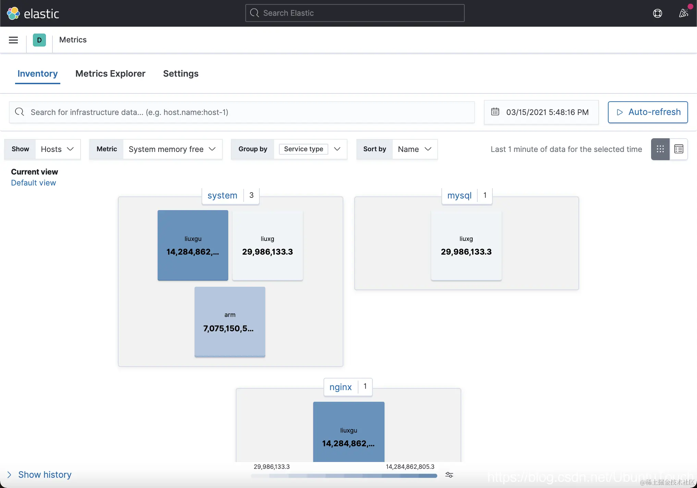Viewport: 697px width, 488px height.
Task: Click the Default view link
Action: [33, 183]
